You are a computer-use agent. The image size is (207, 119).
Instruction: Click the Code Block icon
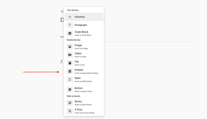(x=70, y=33)
